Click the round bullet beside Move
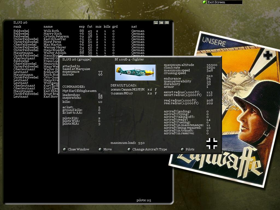Image resolution: width=280 pixels, height=210 pixels. (100, 150)
